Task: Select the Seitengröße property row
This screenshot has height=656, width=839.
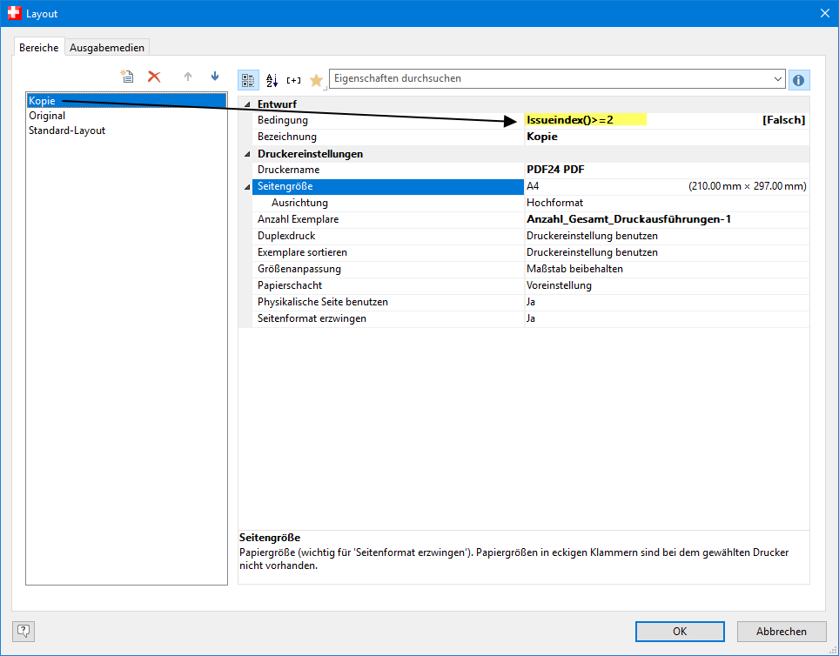Action: [x=388, y=186]
